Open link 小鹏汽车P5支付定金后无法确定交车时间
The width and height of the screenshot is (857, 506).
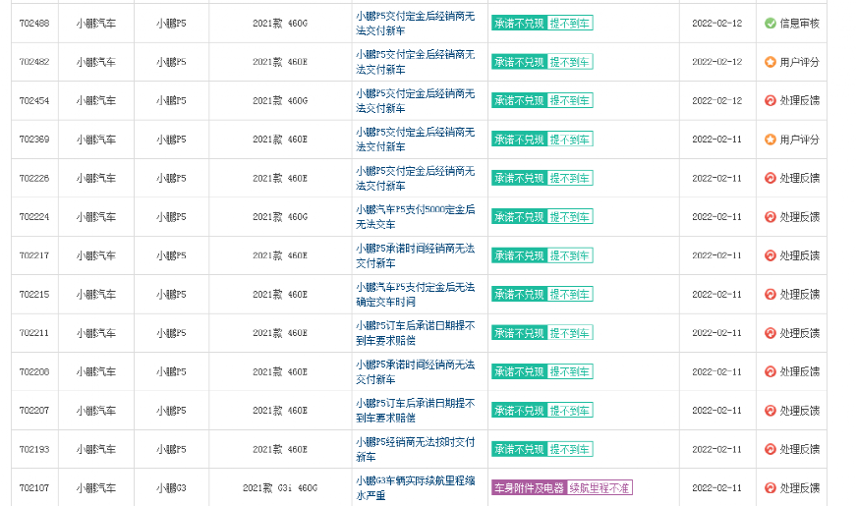415,295
